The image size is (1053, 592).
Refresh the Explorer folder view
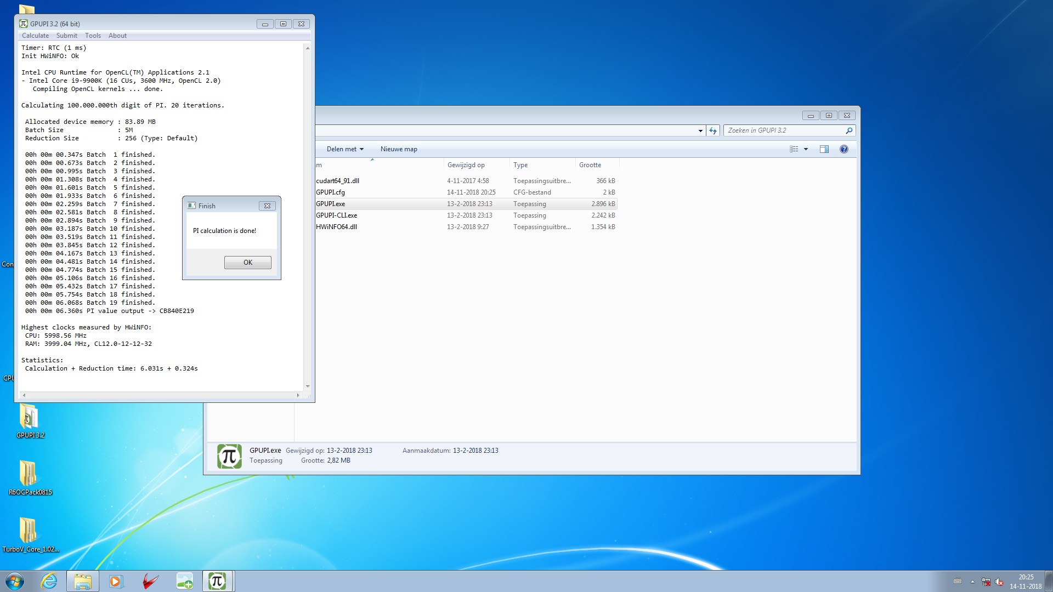click(712, 130)
